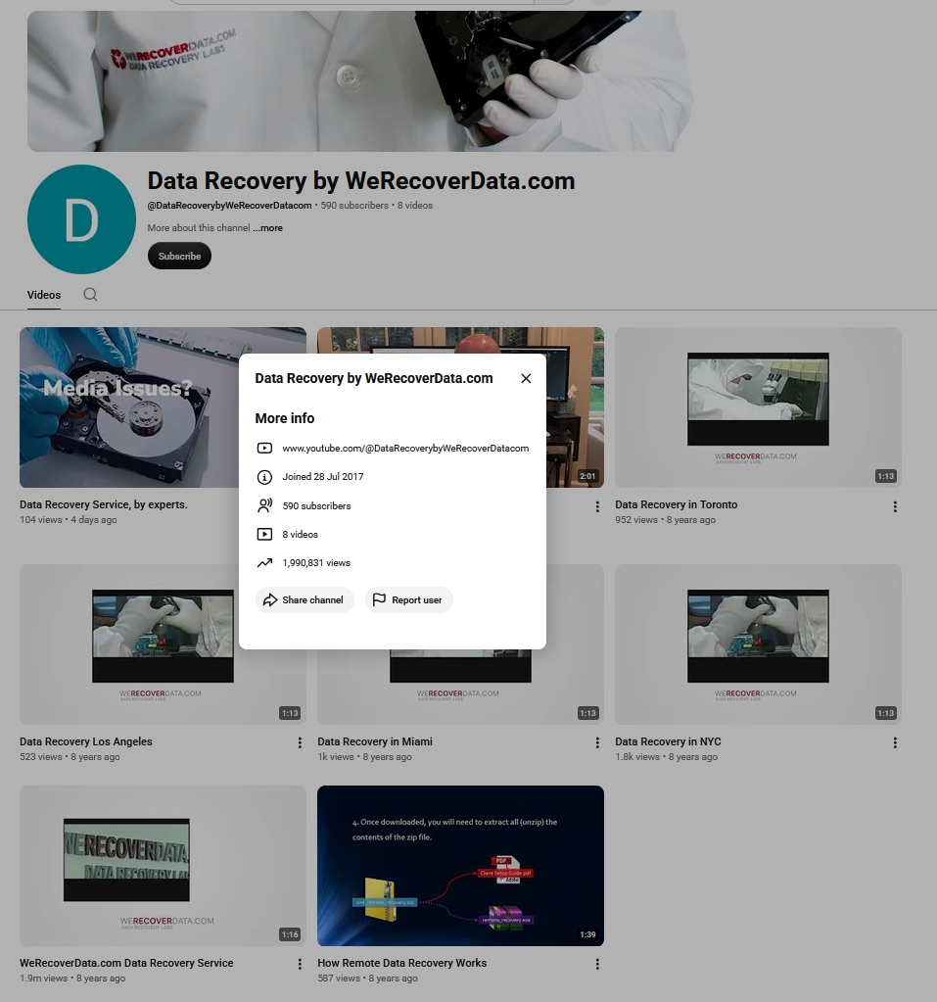The image size is (937, 1002).
Task: Click the YouTube play icon beside channel URL
Action: (264, 449)
